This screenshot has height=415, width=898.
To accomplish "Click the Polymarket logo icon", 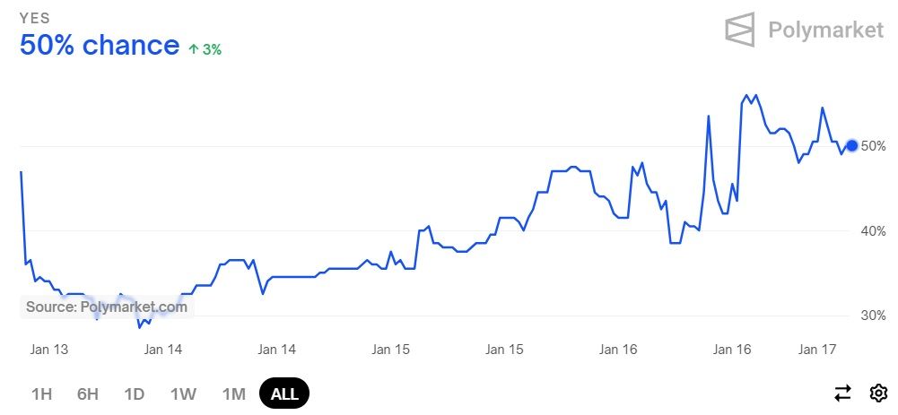I will tap(740, 30).
